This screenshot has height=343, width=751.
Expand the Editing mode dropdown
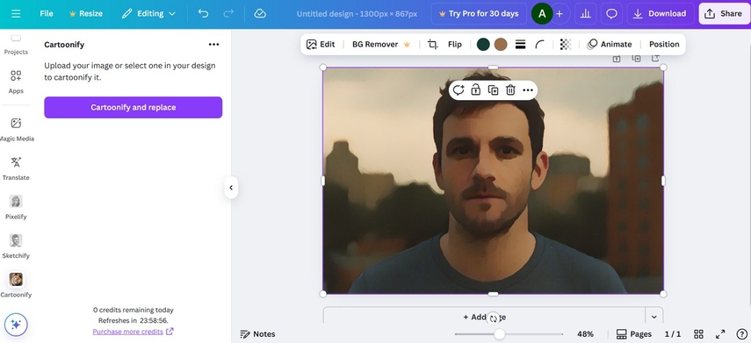pos(148,13)
